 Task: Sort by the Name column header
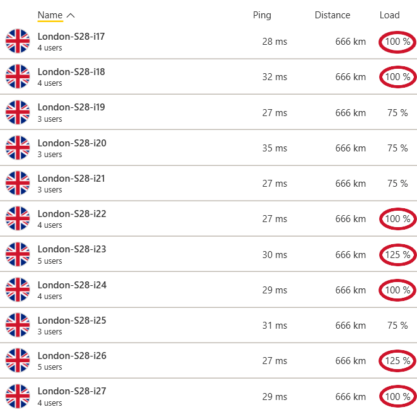coord(50,15)
